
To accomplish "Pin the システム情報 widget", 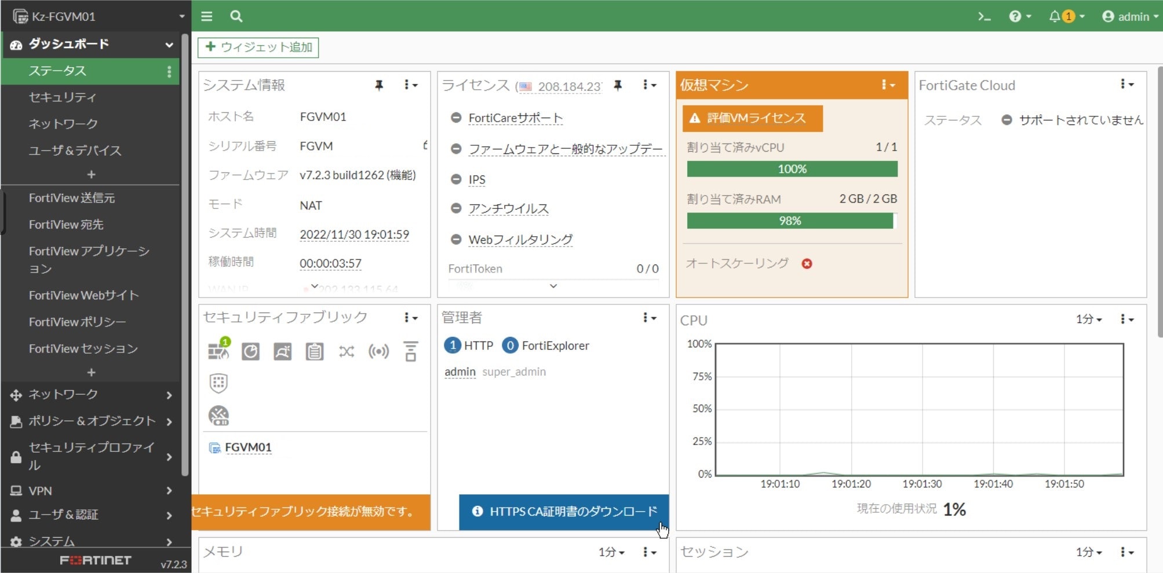I will tap(379, 86).
